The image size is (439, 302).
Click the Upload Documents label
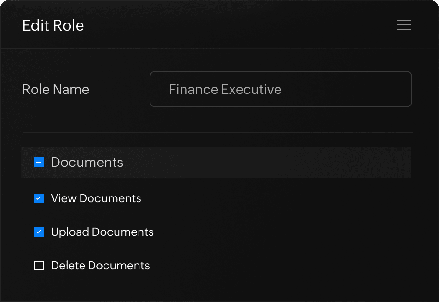[x=102, y=232]
